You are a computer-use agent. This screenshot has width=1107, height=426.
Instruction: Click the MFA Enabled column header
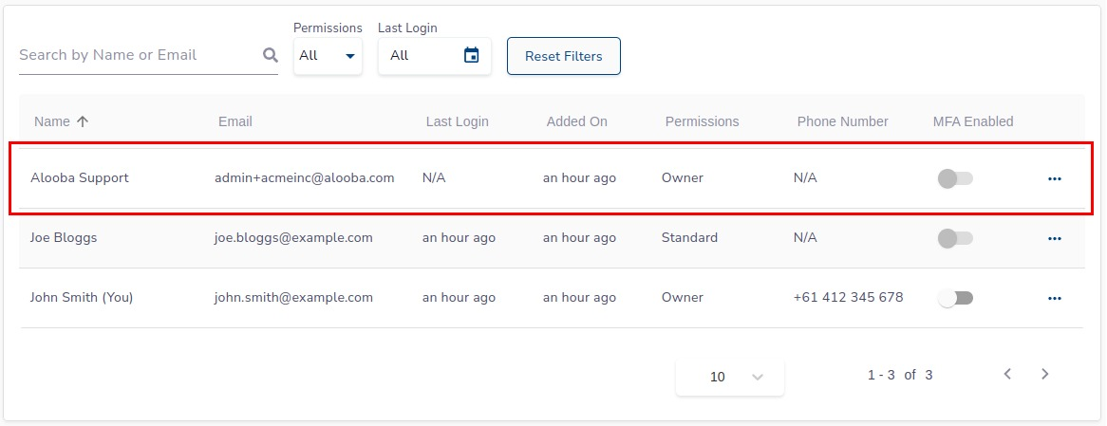click(x=973, y=121)
